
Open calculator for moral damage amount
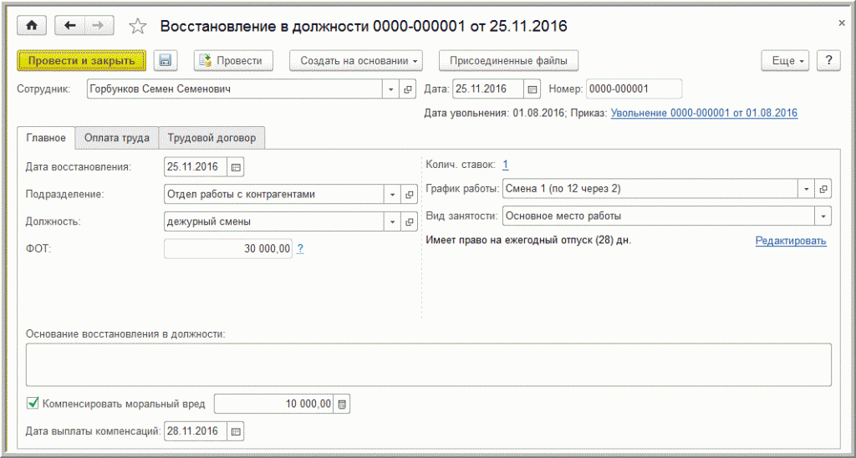pos(343,405)
